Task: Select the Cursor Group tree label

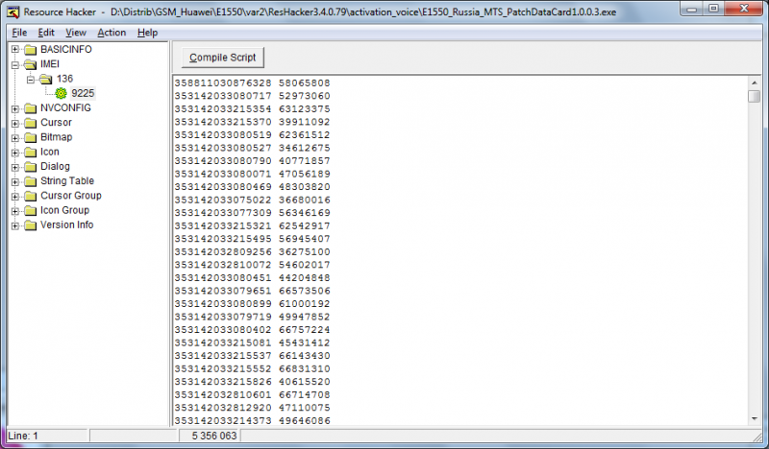Action: 71,196
